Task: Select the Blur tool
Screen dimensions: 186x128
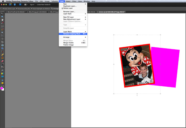Action: click(x=2, y=80)
